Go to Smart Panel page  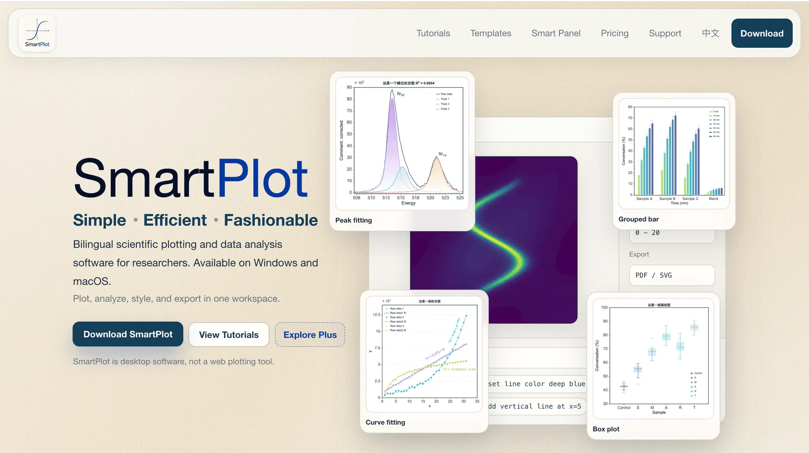tap(556, 33)
